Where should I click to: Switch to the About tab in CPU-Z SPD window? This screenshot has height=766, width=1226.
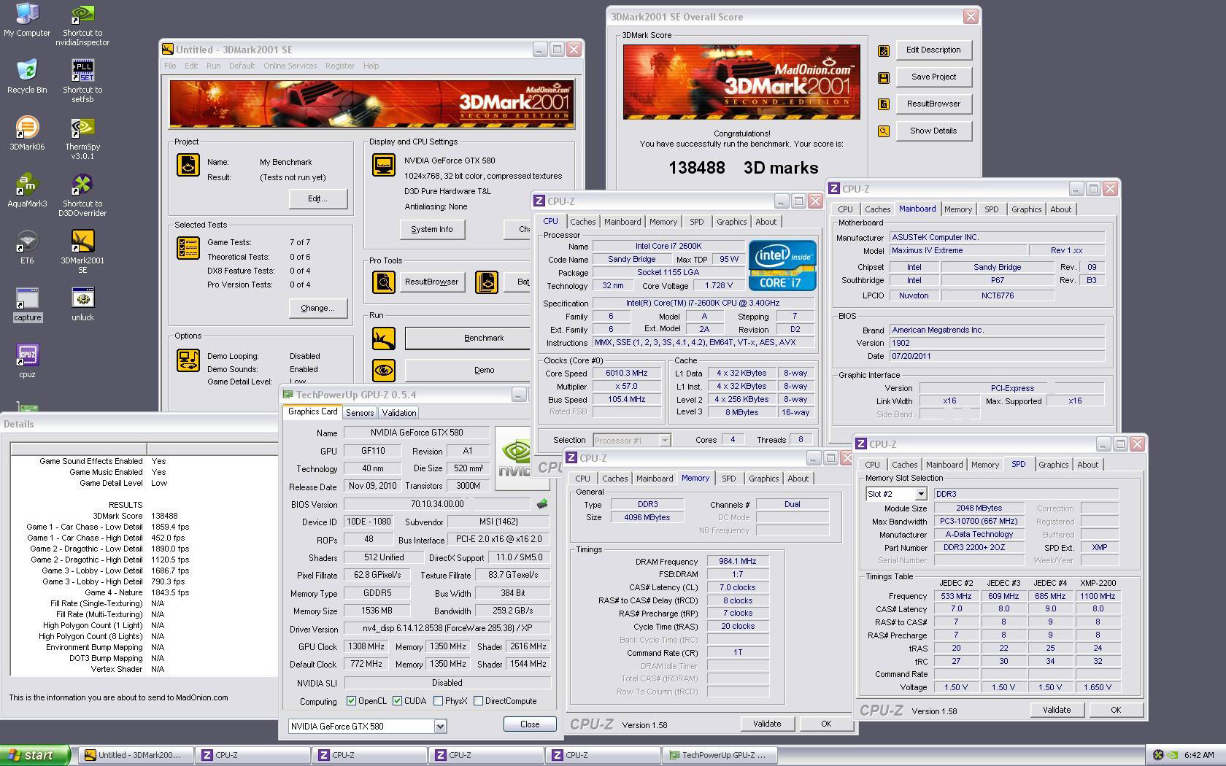click(x=1087, y=465)
